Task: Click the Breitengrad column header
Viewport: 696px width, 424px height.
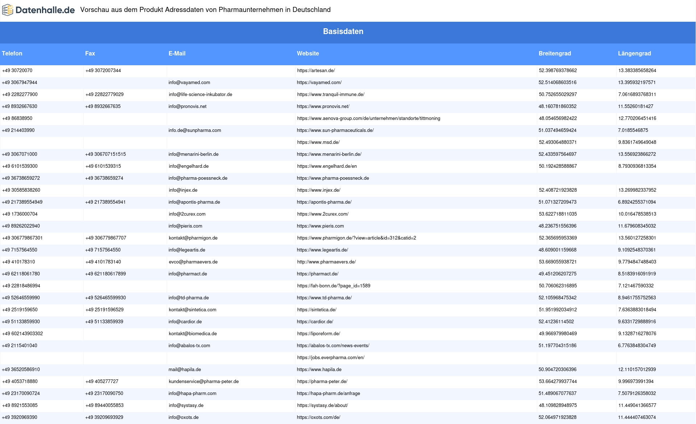Action: pos(555,53)
